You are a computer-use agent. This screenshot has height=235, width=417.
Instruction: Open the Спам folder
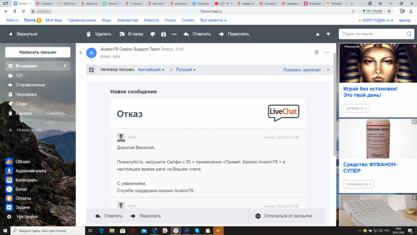[21, 104]
